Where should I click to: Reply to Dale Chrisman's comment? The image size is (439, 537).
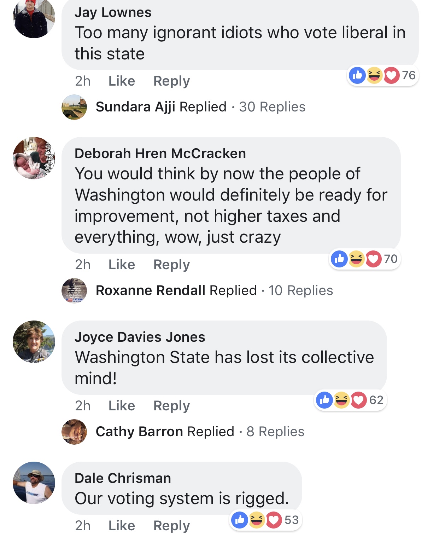[171, 526]
